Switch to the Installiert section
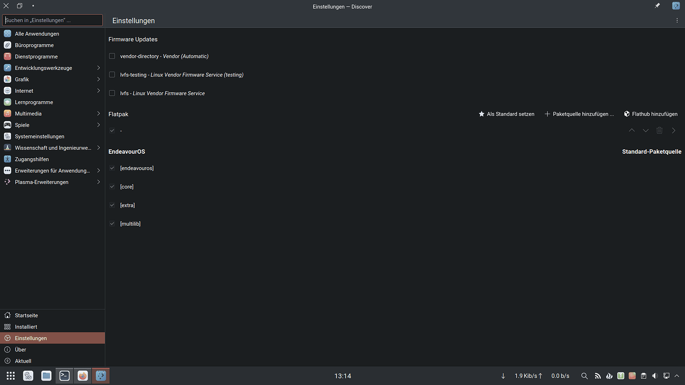This screenshot has width=685, height=385. coord(25,326)
